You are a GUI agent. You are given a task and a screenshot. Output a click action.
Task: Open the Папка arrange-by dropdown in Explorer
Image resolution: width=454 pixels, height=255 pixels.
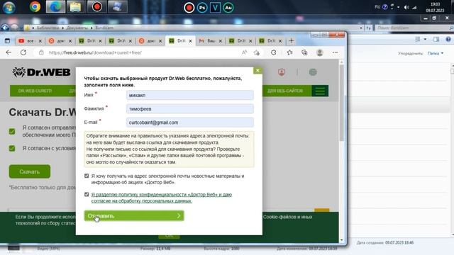point(435,53)
